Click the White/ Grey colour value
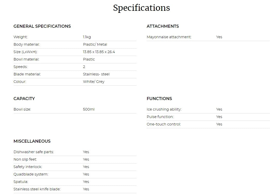Screen dimensions: 270x195 point(94,82)
